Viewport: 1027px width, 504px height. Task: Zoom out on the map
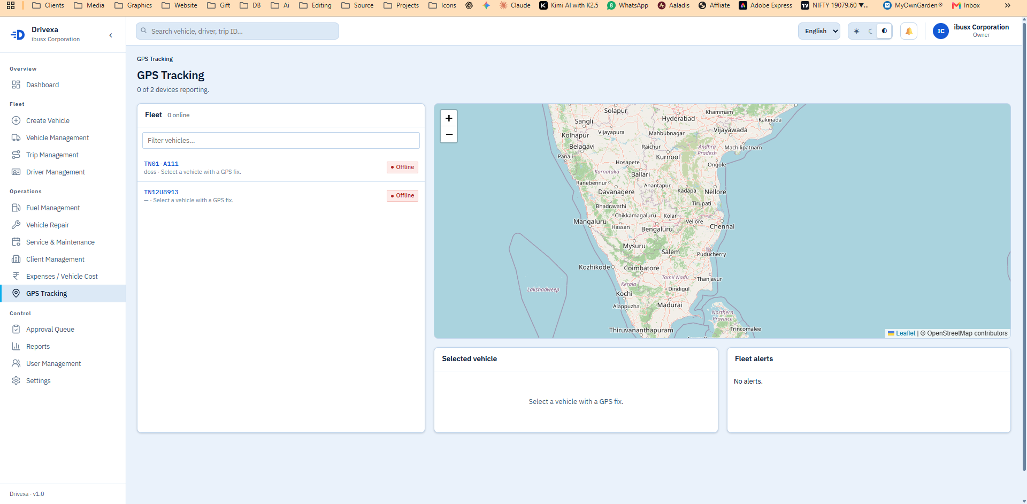click(449, 134)
